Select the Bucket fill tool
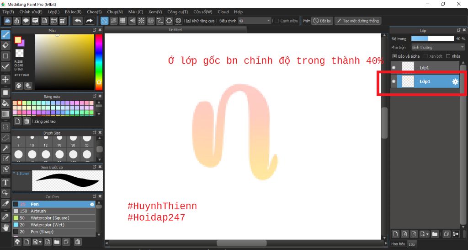 point(5,103)
